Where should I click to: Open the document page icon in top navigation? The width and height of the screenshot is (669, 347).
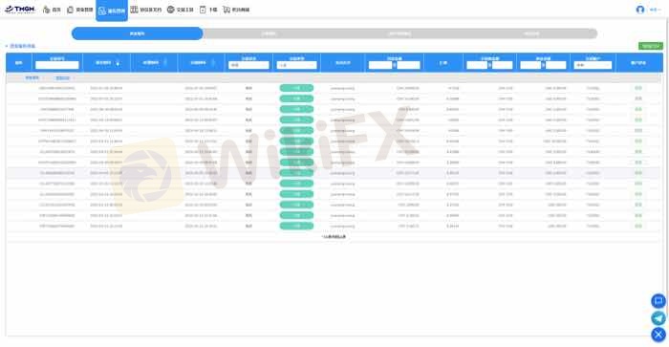[x=203, y=10]
